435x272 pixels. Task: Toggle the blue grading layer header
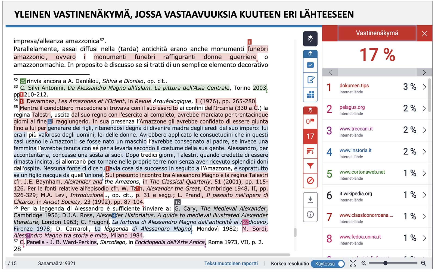pos(310,54)
